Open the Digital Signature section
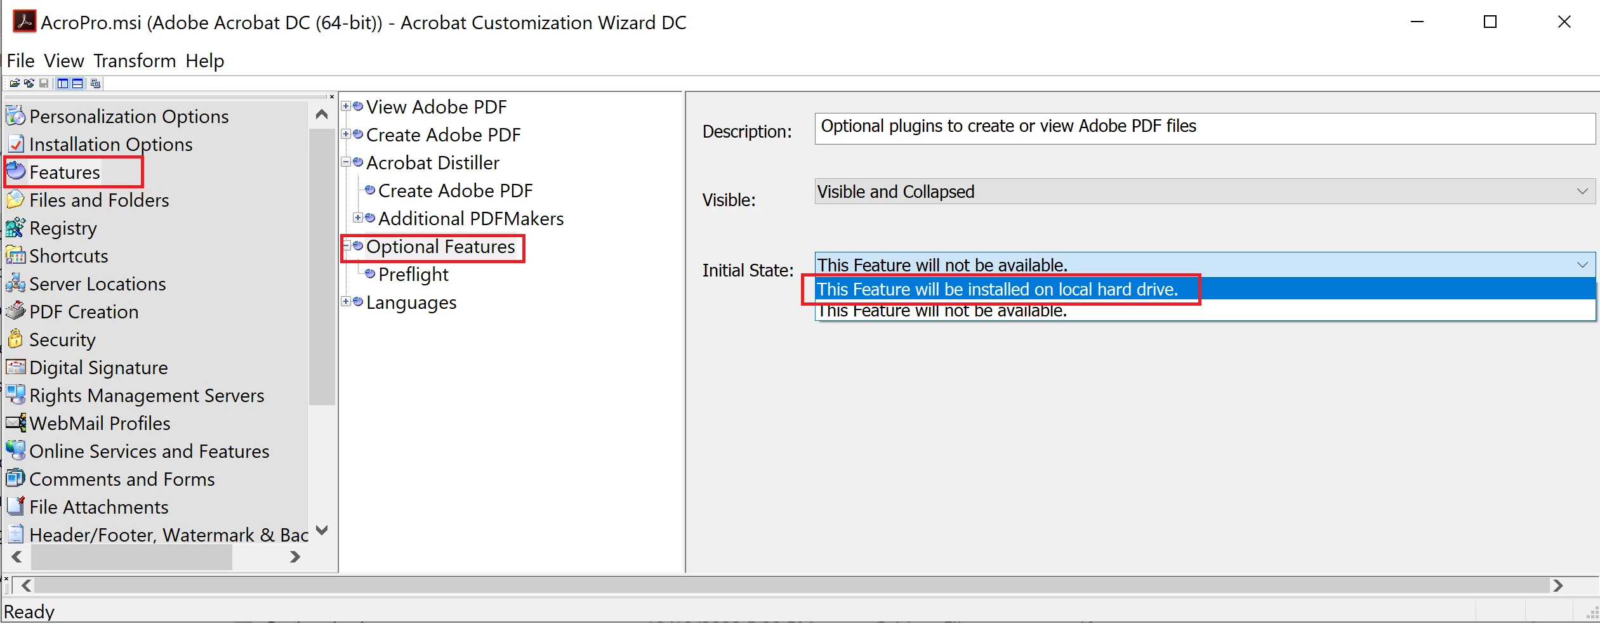 [98, 367]
